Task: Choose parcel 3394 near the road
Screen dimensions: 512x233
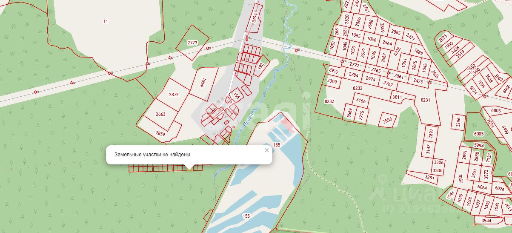Action: pyautogui.click(x=255, y=17)
